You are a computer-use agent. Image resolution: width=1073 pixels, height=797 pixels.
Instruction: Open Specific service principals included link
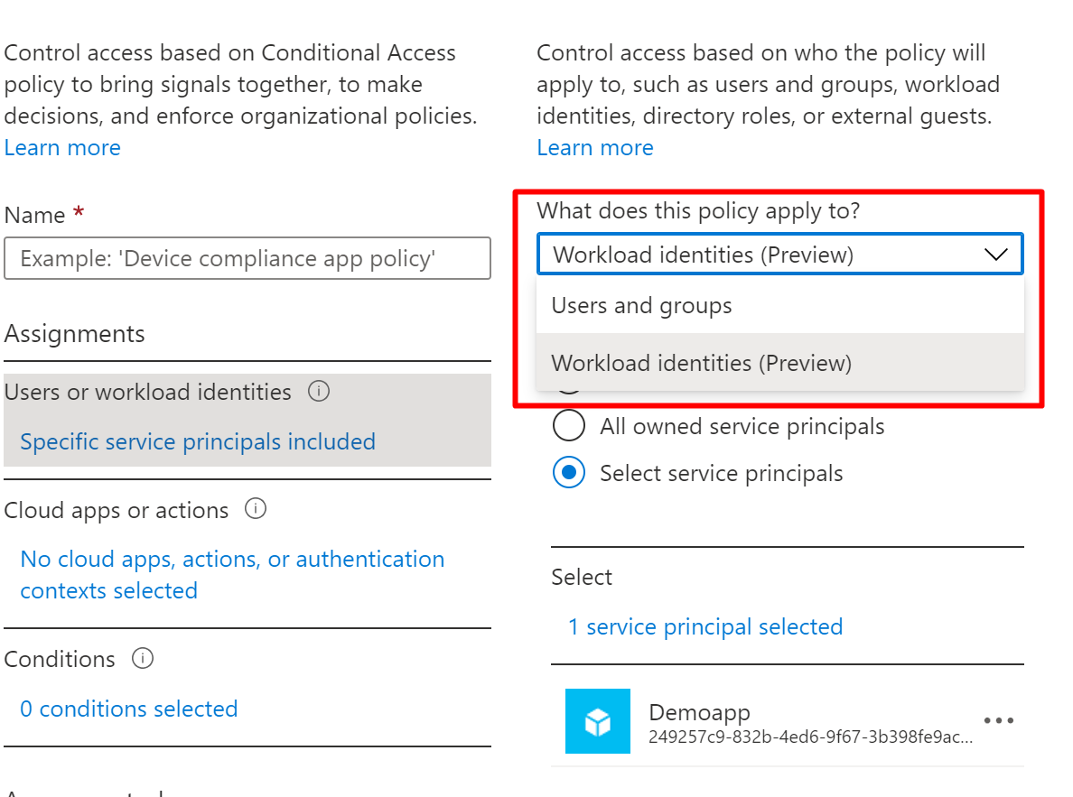[x=198, y=442]
